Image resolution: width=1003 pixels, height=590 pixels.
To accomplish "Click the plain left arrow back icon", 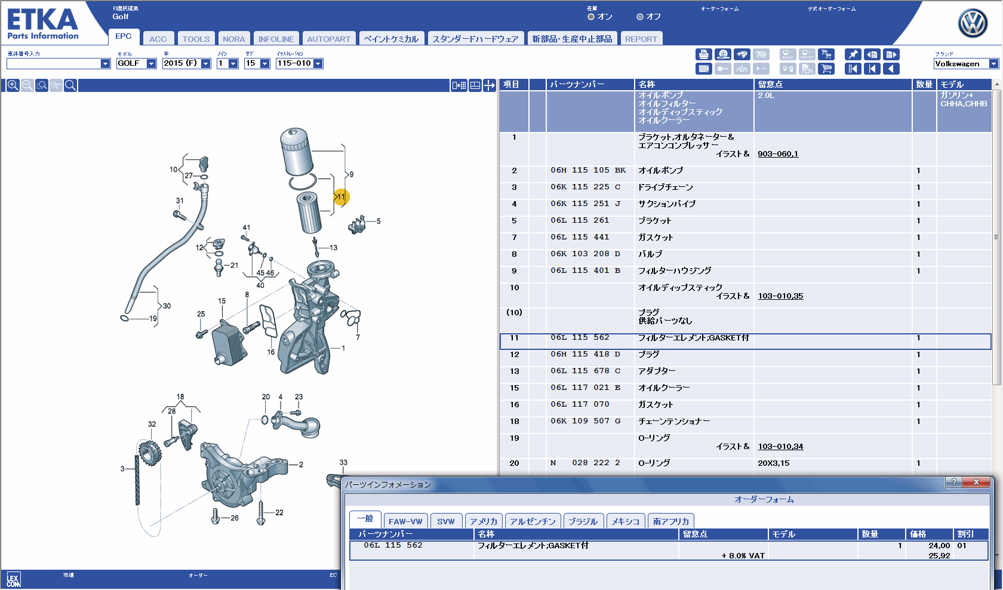I will coord(891,69).
